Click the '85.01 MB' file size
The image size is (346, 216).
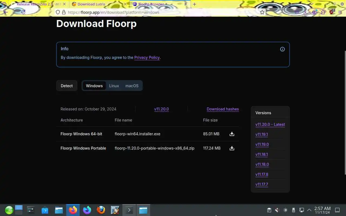[211, 134]
